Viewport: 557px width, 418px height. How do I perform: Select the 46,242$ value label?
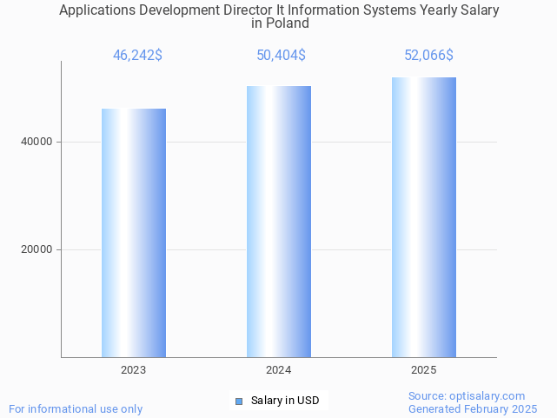tap(137, 56)
